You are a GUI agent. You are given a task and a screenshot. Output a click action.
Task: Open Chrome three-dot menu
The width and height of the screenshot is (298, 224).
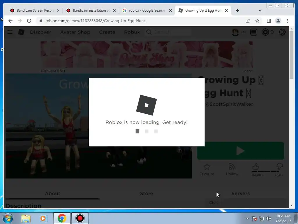pyautogui.click(x=288, y=21)
